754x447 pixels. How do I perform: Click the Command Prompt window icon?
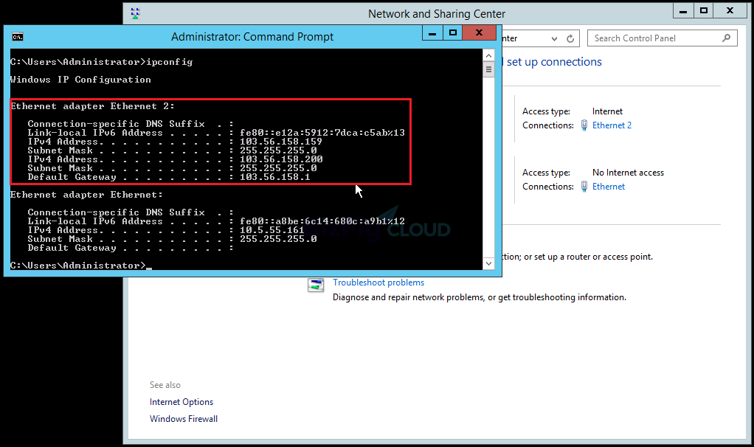pyautogui.click(x=18, y=37)
